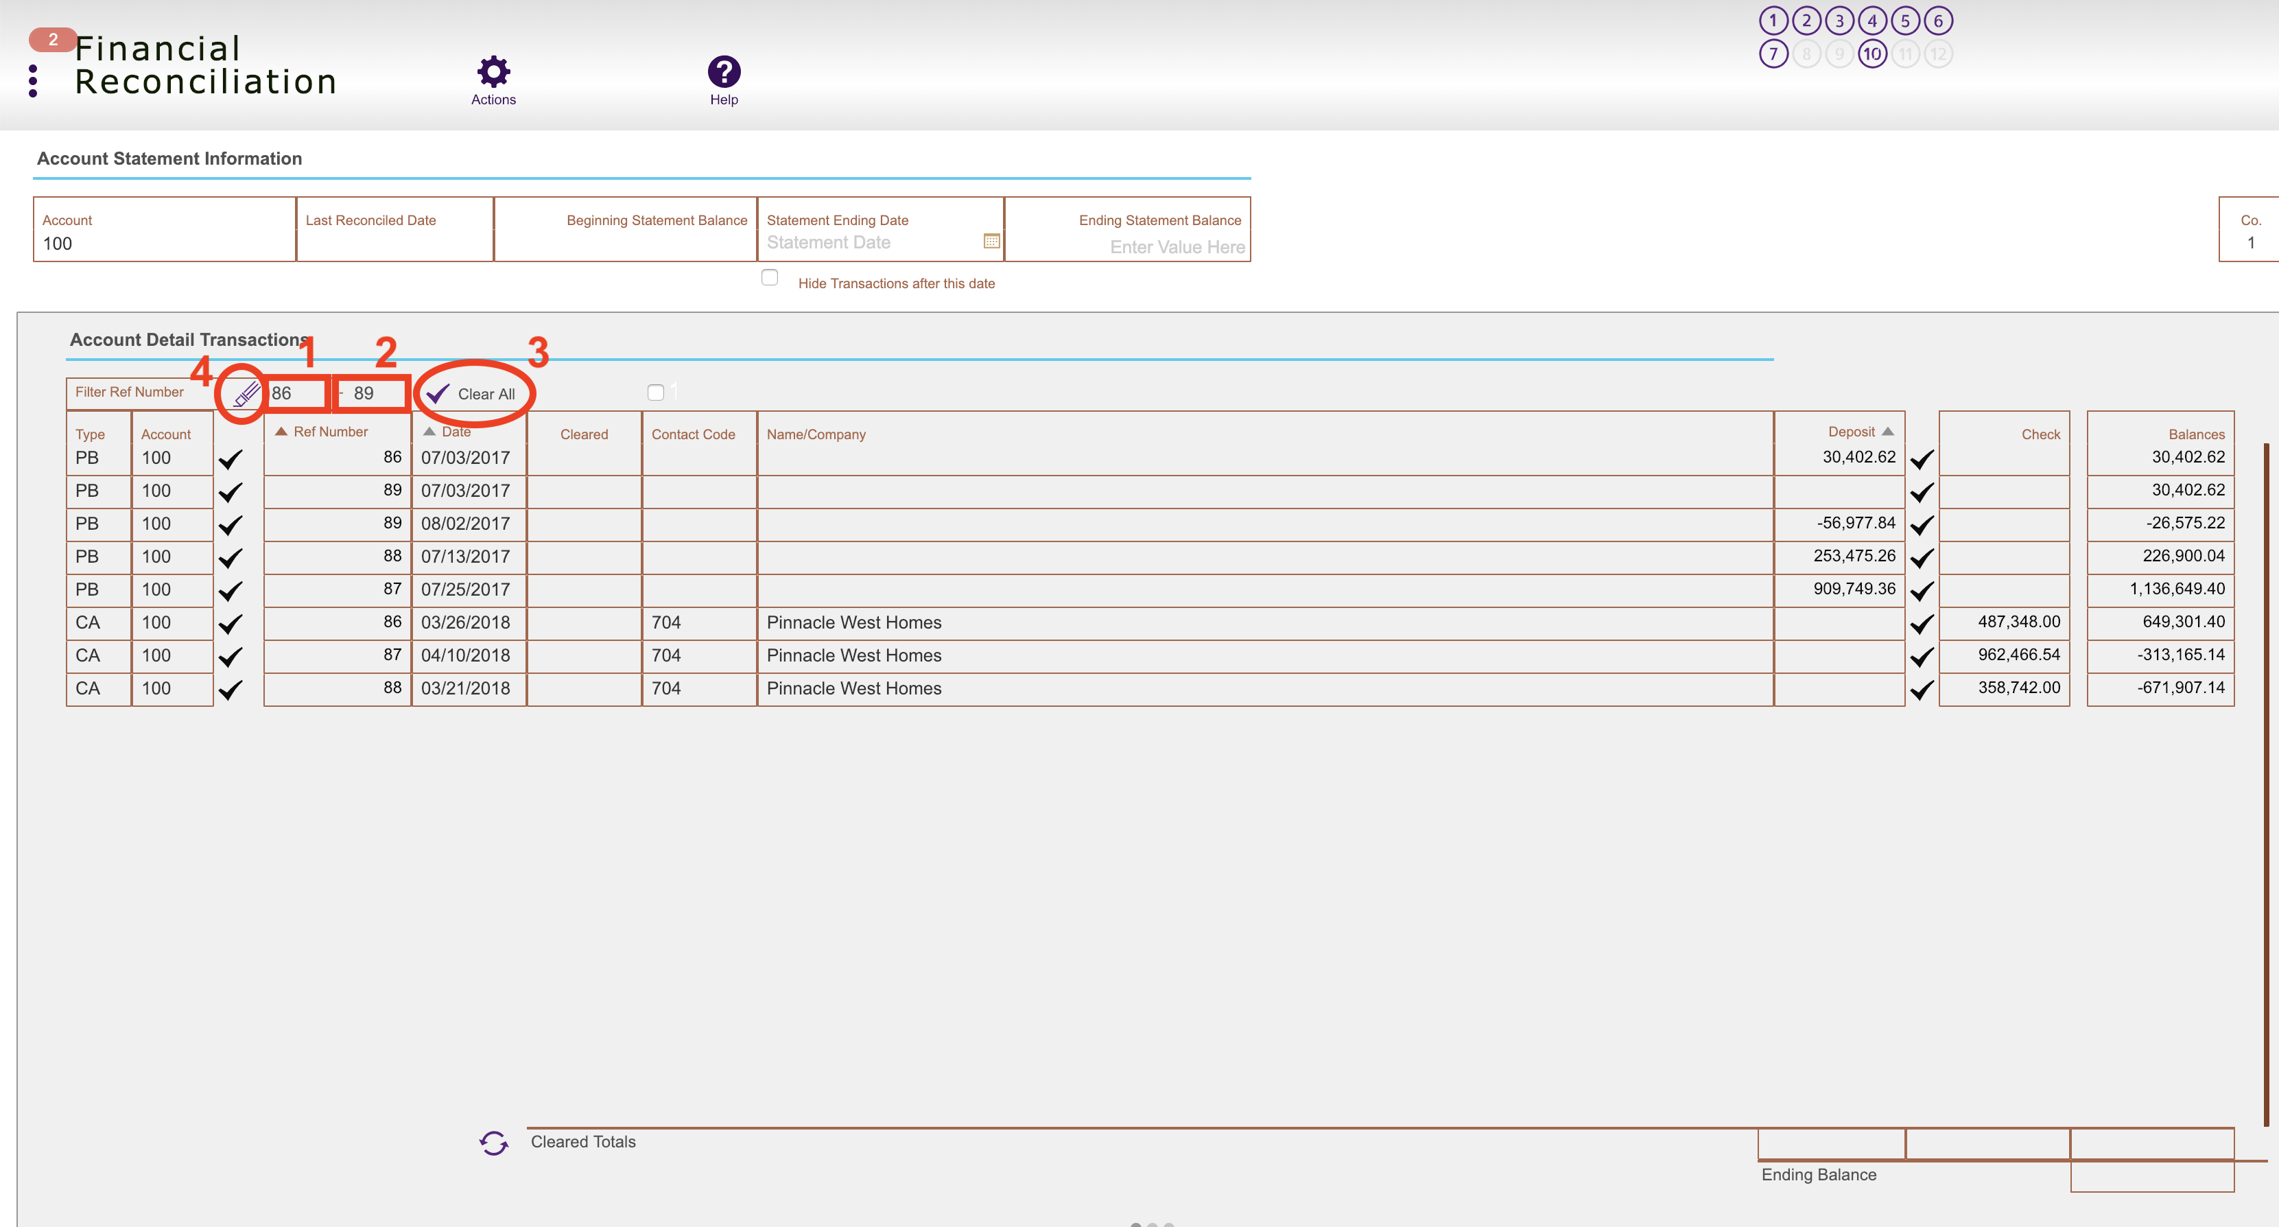Select circled number 3 month indicator
2279x1227 pixels.
click(1839, 21)
